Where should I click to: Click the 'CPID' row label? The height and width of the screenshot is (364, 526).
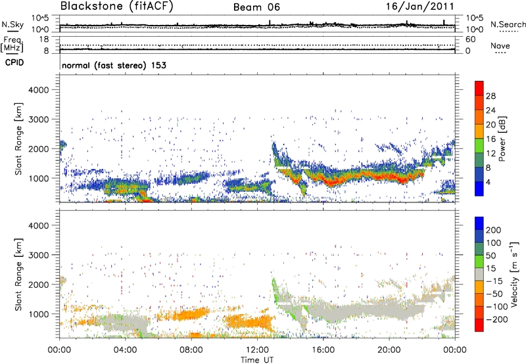(x=14, y=62)
